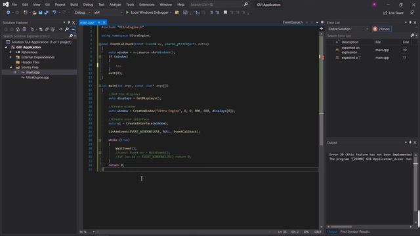Toggle a bookmark with the bookmark icon
This screenshot has width=420, height=236.
tap(225, 12)
